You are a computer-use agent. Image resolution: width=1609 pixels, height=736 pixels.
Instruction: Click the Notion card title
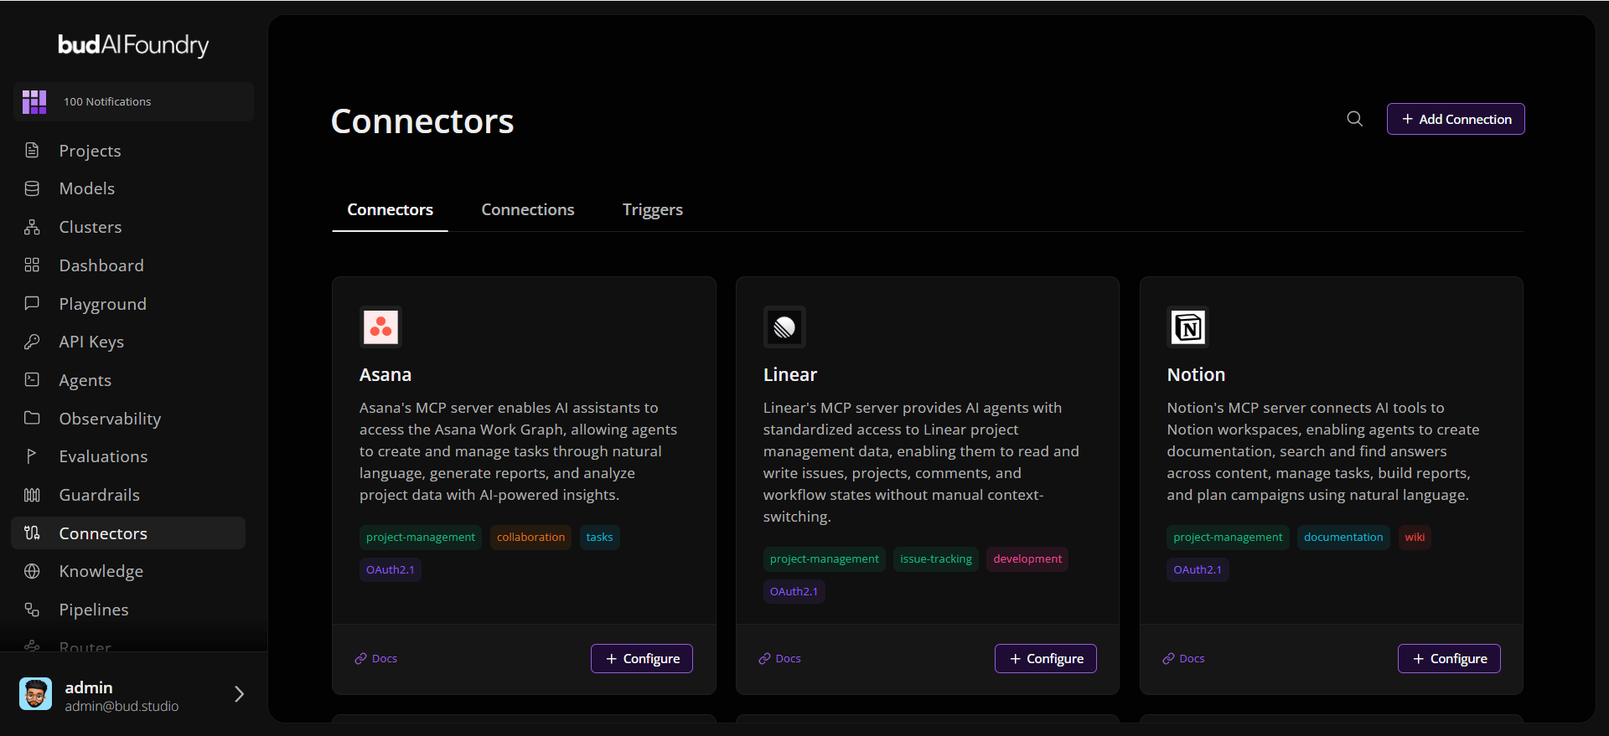(x=1196, y=374)
